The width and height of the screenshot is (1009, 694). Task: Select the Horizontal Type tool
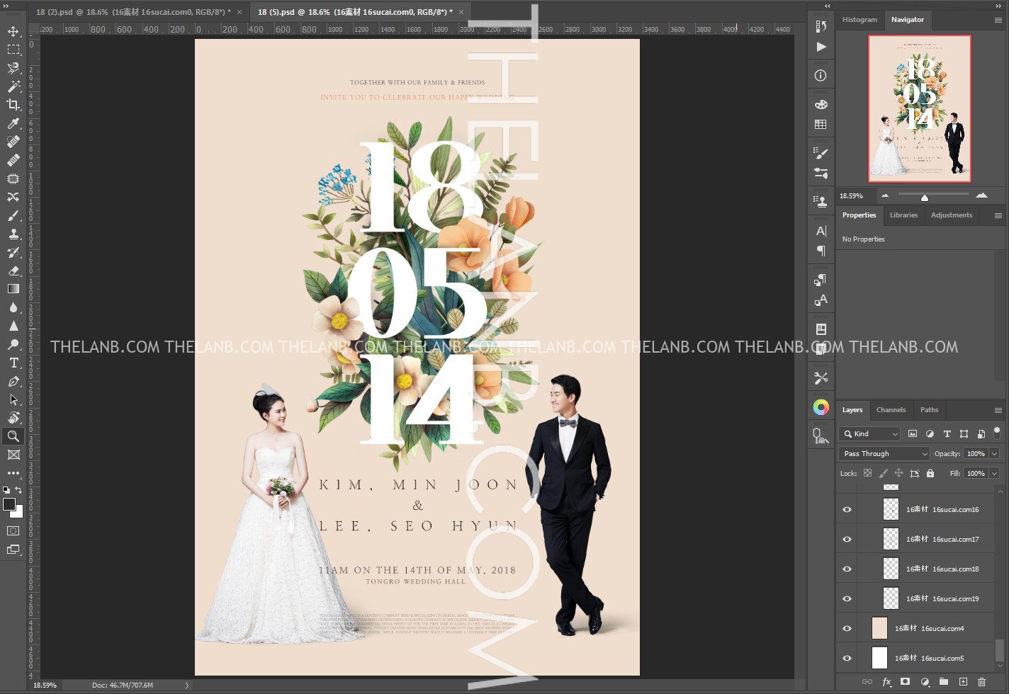[13, 363]
